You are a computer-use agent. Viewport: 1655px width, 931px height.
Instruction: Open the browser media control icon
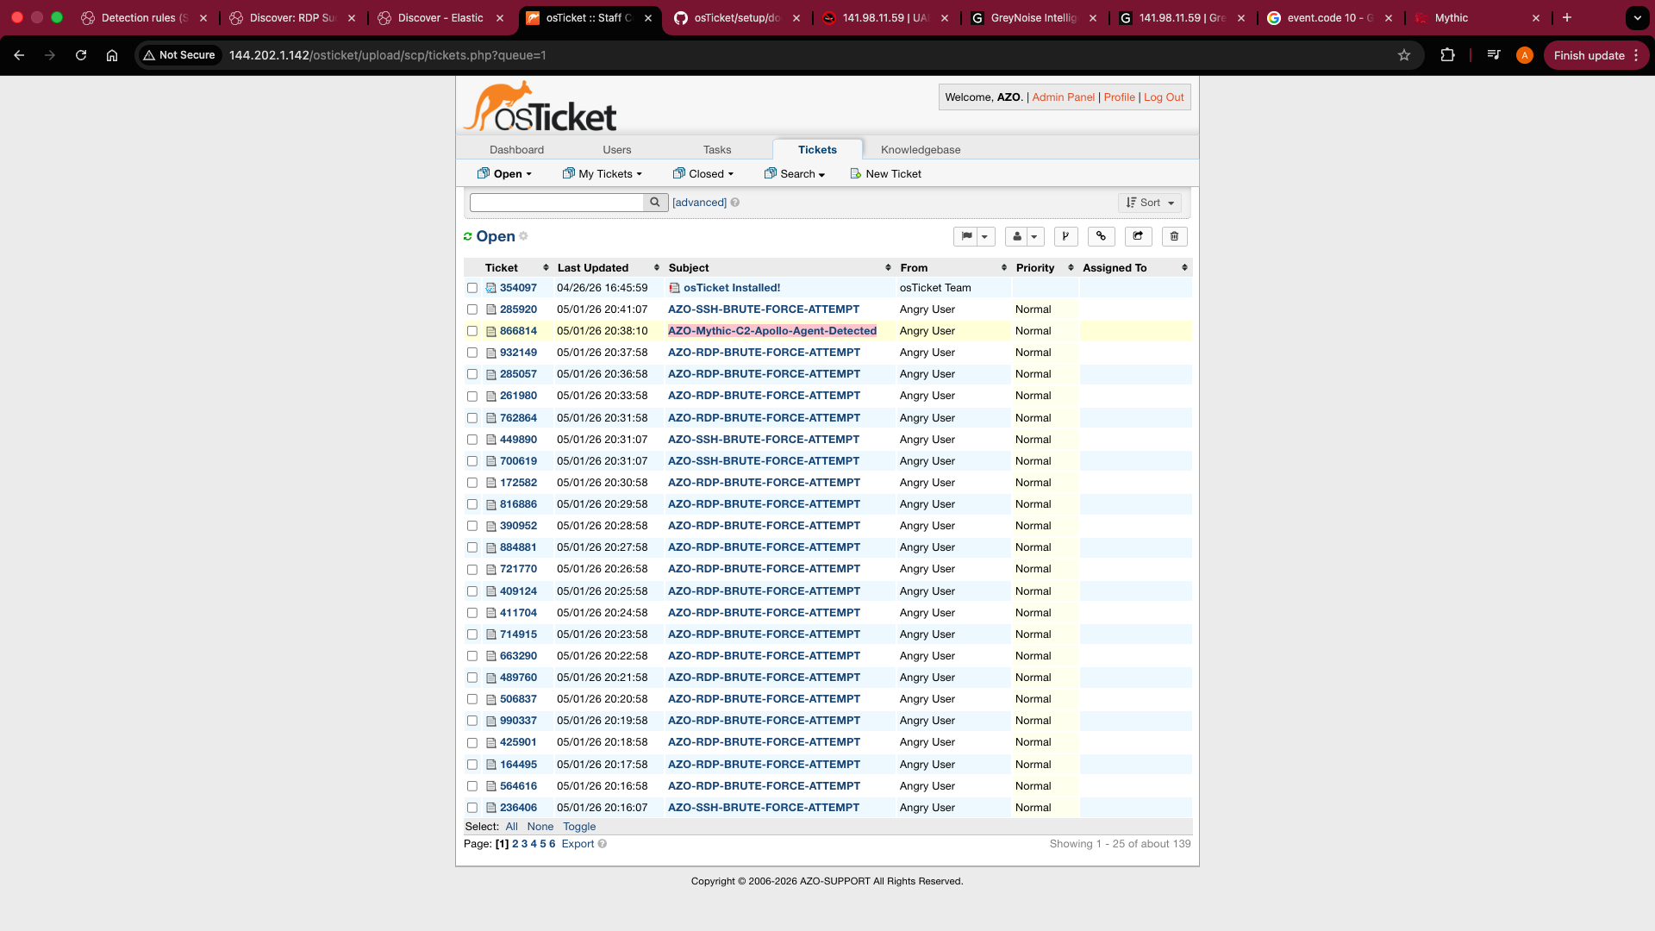tap(1494, 55)
